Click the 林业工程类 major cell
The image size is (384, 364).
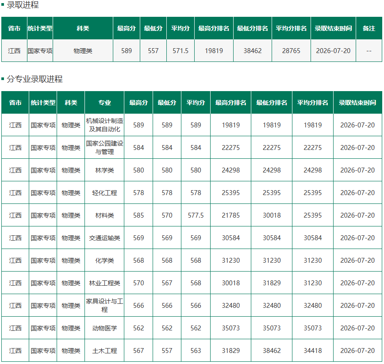[x=104, y=283]
